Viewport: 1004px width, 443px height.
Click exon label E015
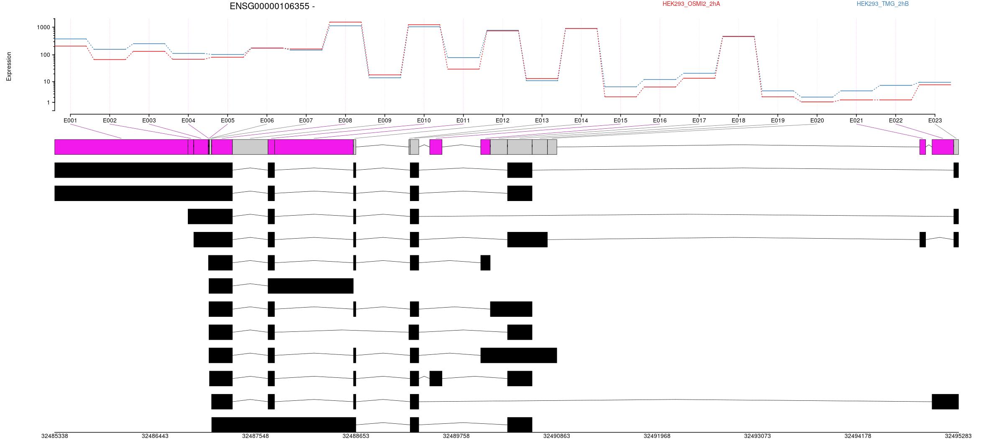tap(620, 121)
